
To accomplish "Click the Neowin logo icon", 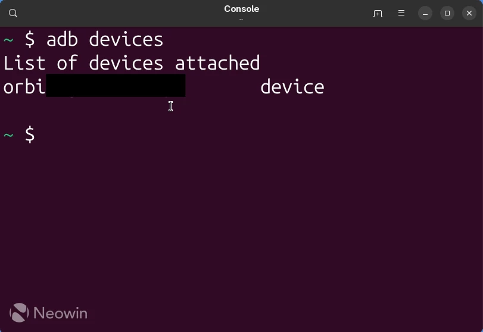I will click(x=19, y=312).
